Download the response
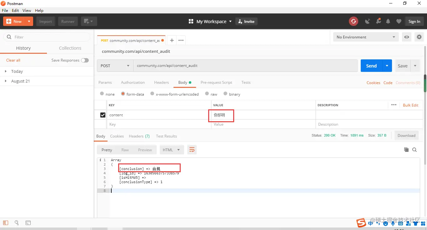427x230 pixels. click(x=406, y=135)
